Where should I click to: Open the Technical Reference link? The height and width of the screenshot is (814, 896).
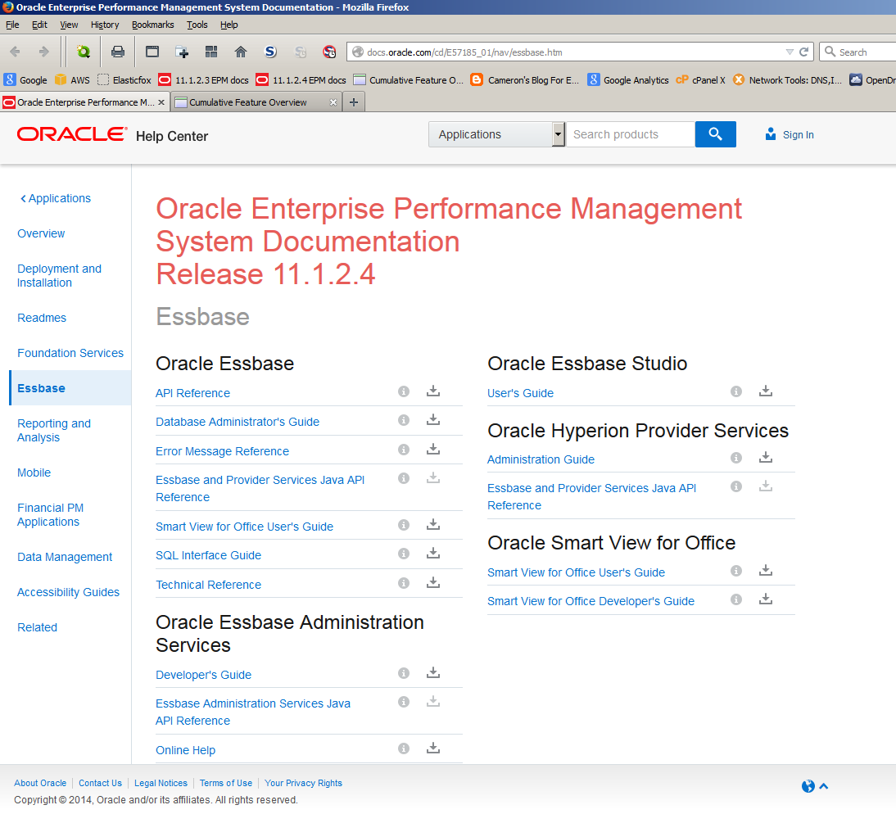tap(209, 585)
